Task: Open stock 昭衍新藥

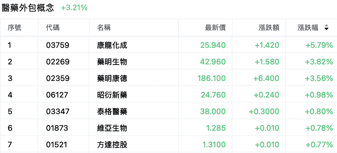Action: click(112, 95)
